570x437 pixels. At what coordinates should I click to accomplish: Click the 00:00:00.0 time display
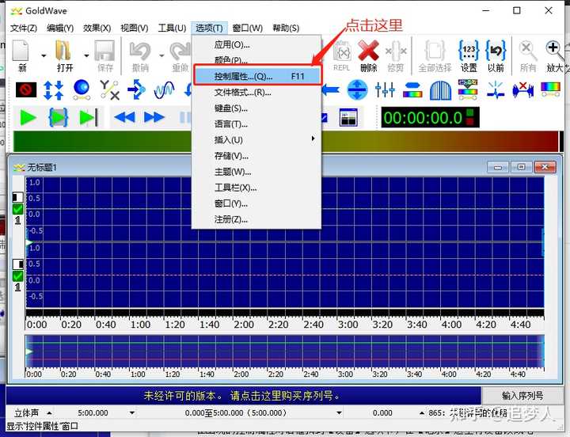(x=430, y=117)
